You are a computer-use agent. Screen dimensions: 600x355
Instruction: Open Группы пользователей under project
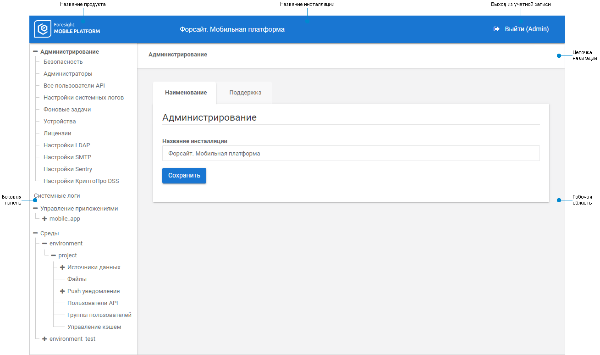pyautogui.click(x=99, y=315)
